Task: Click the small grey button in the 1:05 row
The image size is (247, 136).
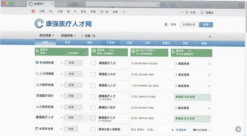Action: pyautogui.click(x=73, y=85)
